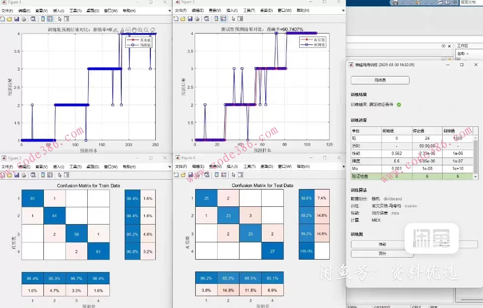Click down arrow of training table scrollbar

[476, 177]
